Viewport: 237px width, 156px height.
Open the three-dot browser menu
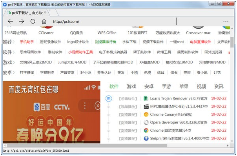[226, 21]
